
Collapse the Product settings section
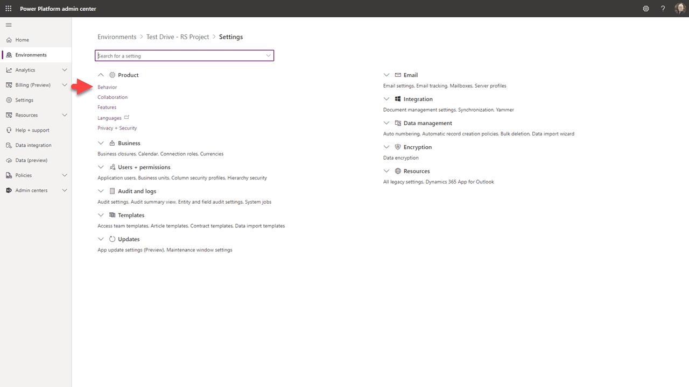[x=101, y=75]
